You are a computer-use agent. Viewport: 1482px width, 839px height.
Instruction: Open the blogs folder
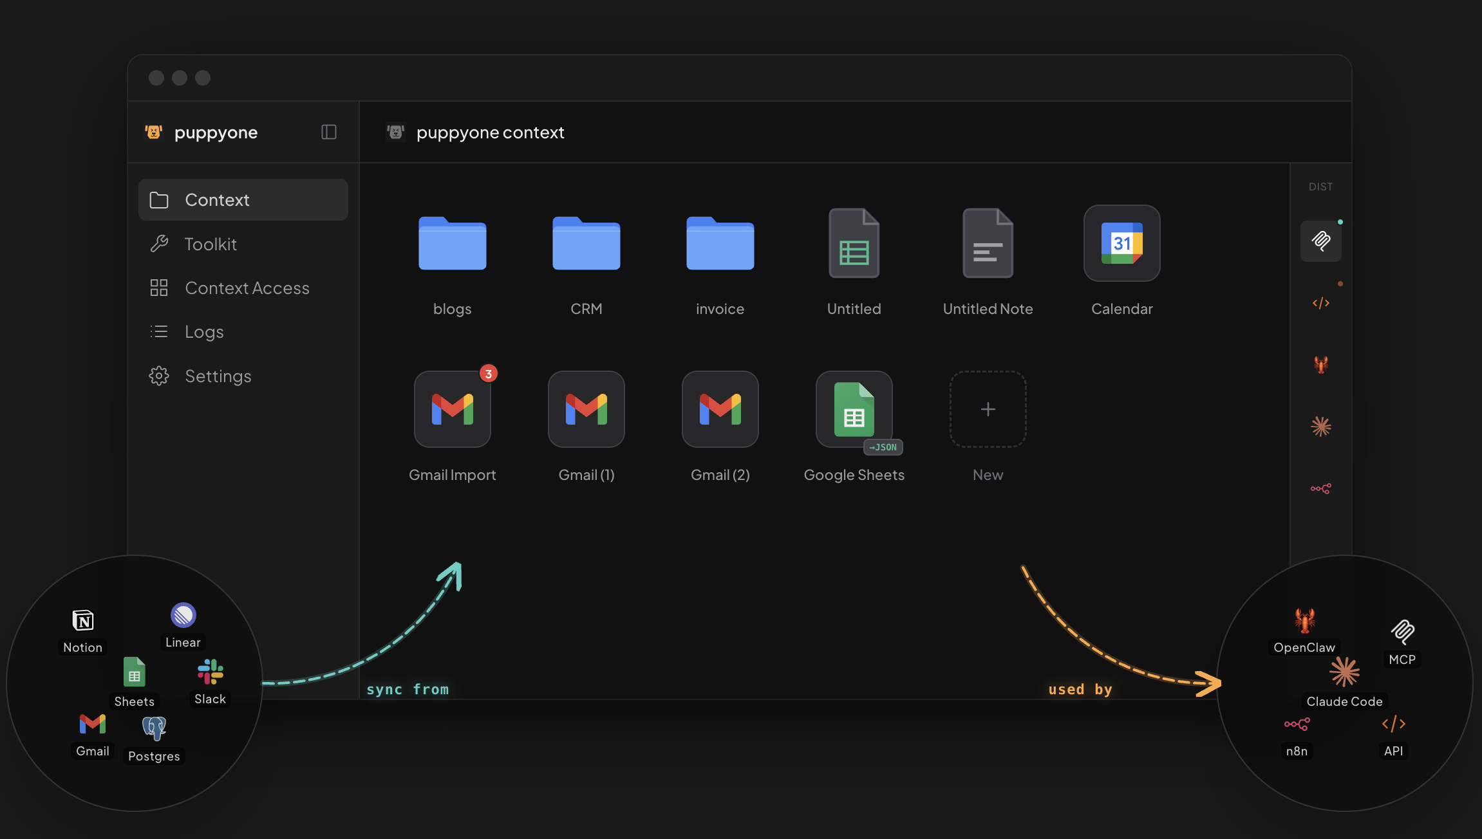tap(452, 243)
